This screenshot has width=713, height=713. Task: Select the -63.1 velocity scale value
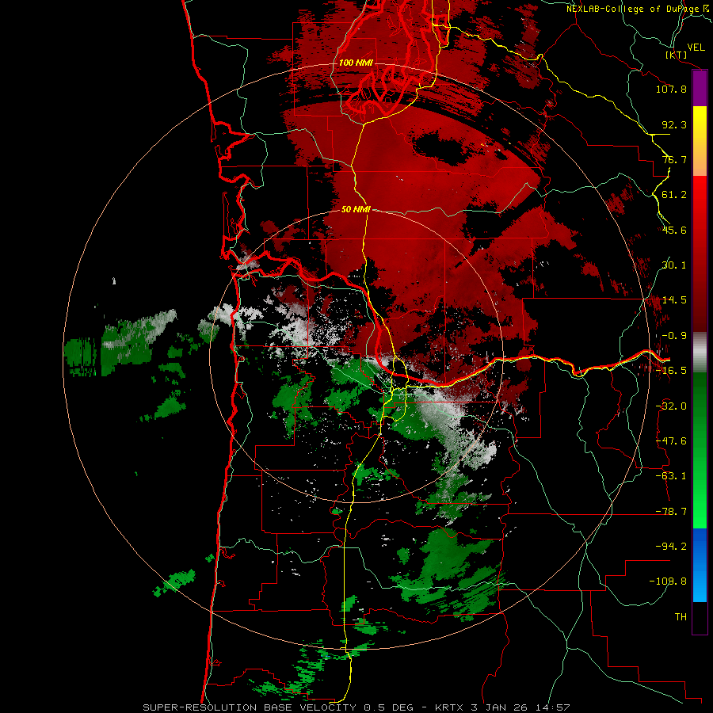tap(671, 476)
